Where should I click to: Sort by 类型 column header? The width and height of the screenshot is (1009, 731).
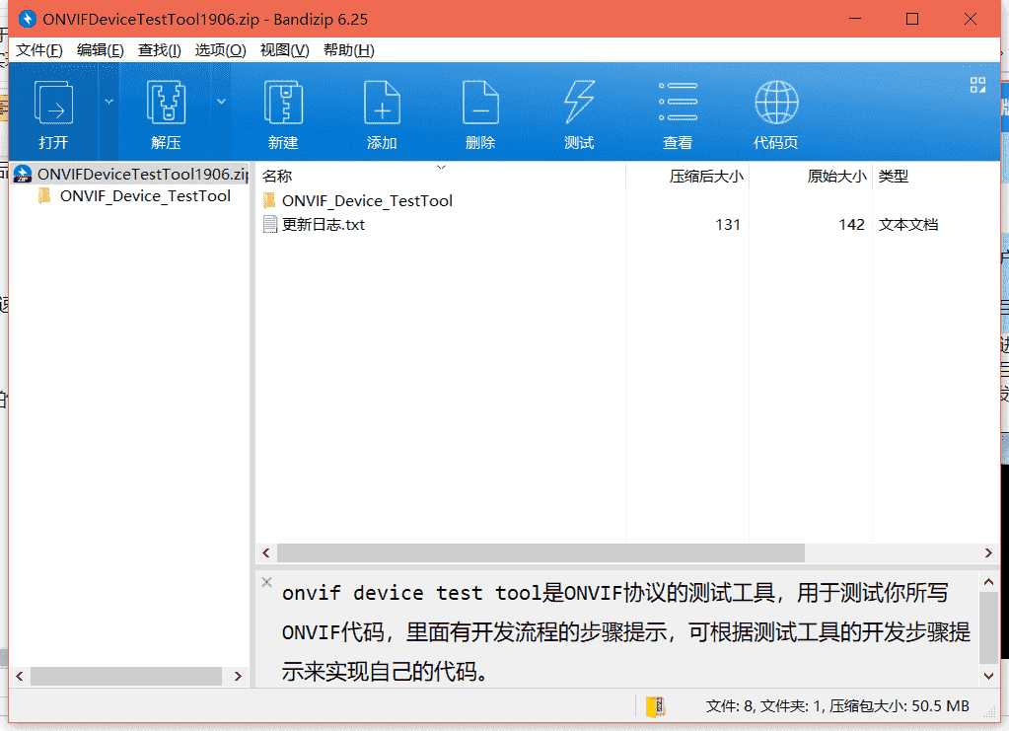[x=894, y=176]
